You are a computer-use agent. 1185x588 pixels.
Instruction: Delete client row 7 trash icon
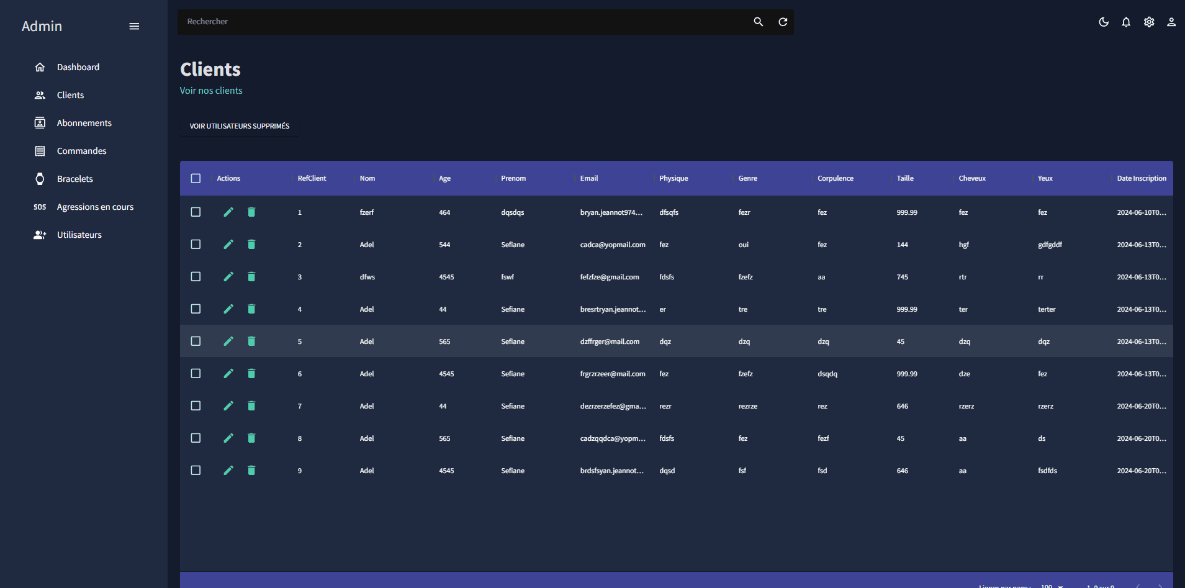pyautogui.click(x=251, y=406)
